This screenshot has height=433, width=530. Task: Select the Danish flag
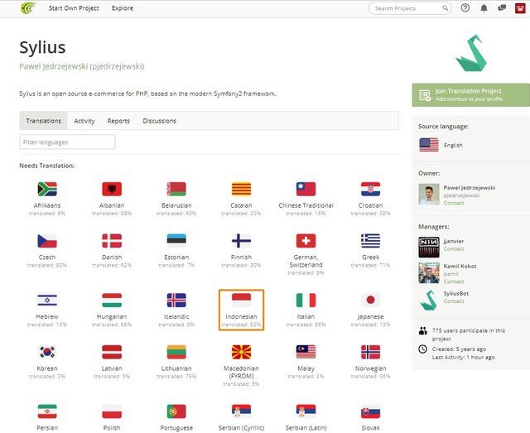[x=112, y=241]
